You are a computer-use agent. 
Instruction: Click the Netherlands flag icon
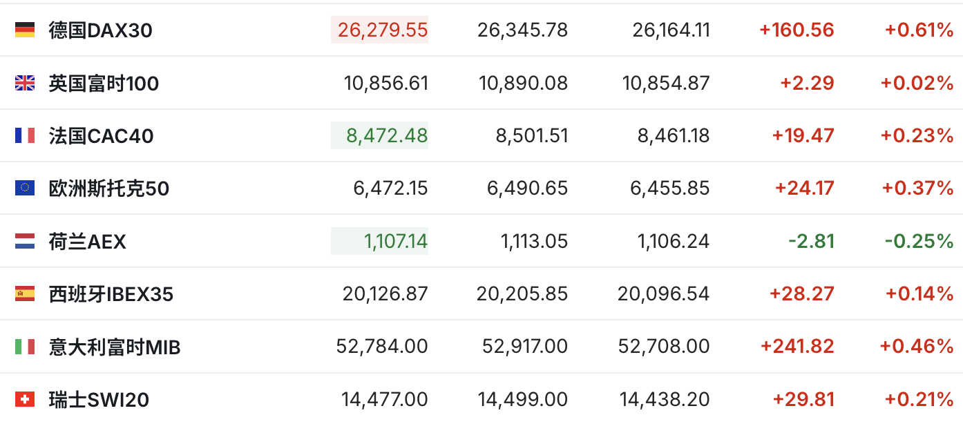[25, 241]
